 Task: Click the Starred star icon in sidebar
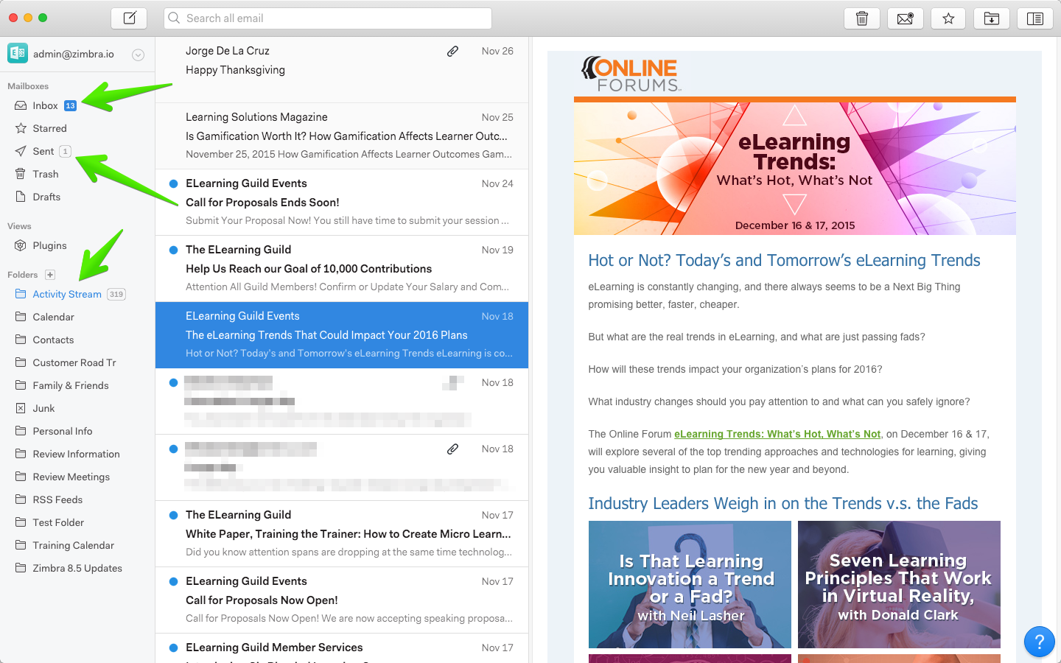click(21, 128)
